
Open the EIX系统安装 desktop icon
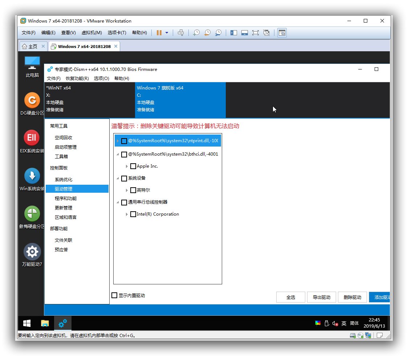pyautogui.click(x=32, y=138)
